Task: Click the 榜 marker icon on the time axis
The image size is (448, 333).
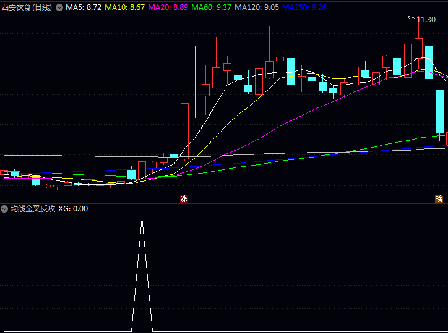Action: [x=439, y=198]
